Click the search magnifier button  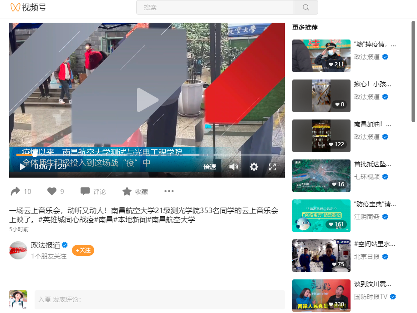coord(305,7)
